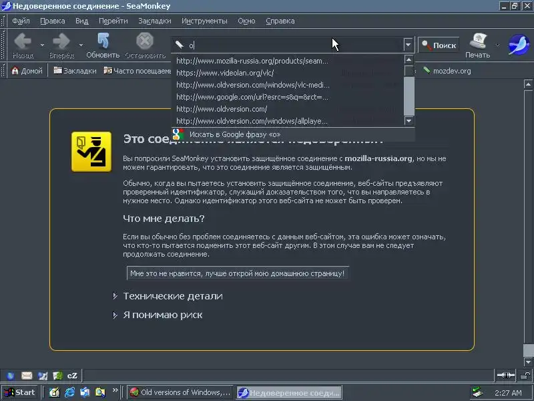Image resolution: width=534 pixels, height=401 pixels.
Task: Show hidden quick launch icons chevron
Action: click(x=115, y=390)
